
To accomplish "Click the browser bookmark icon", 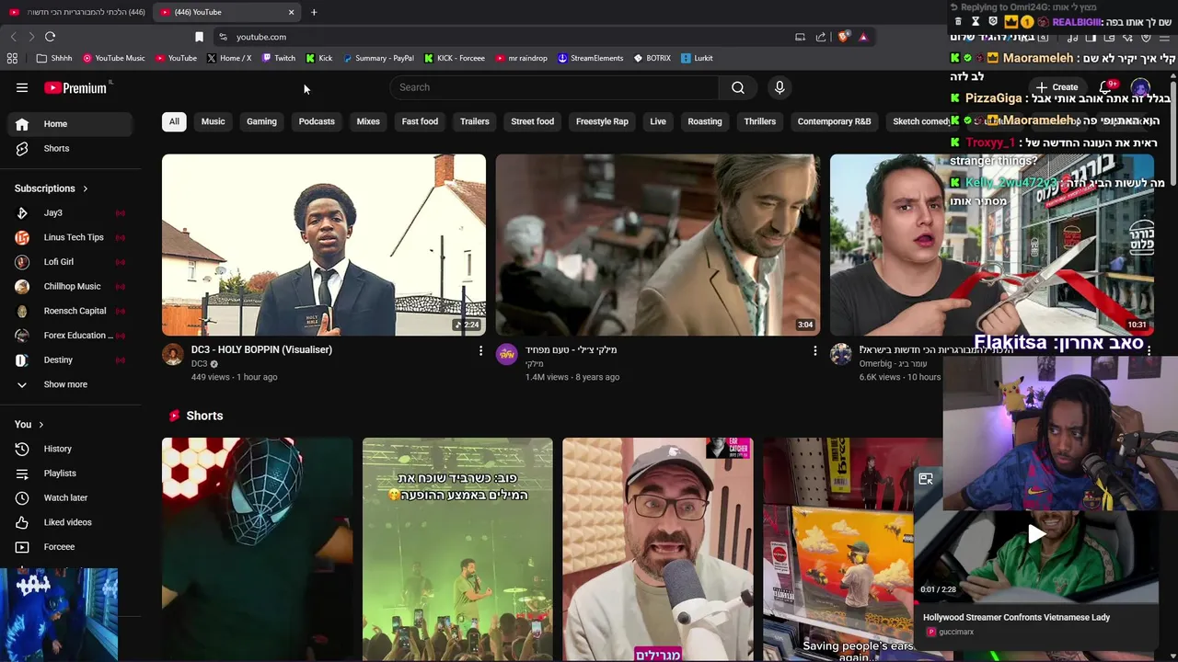I will point(199,37).
